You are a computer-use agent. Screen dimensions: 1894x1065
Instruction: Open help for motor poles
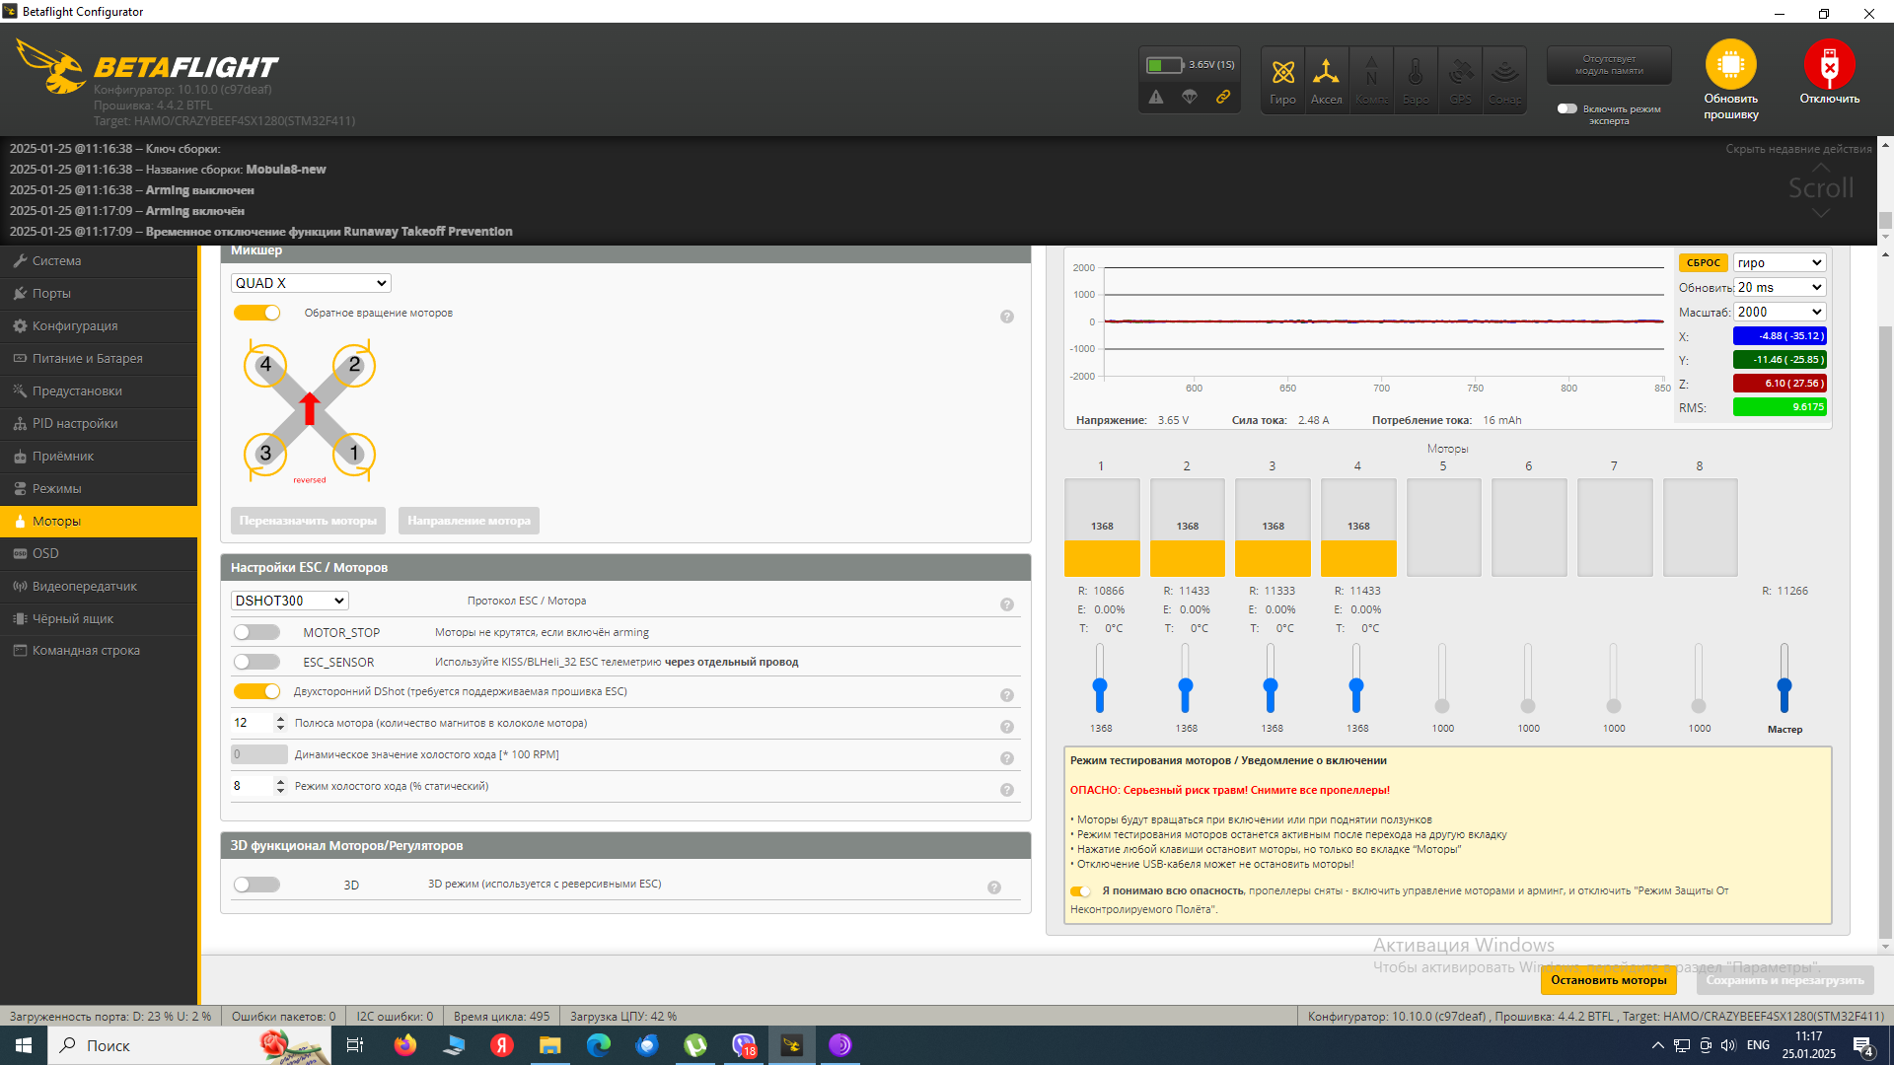click(x=1007, y=727)
